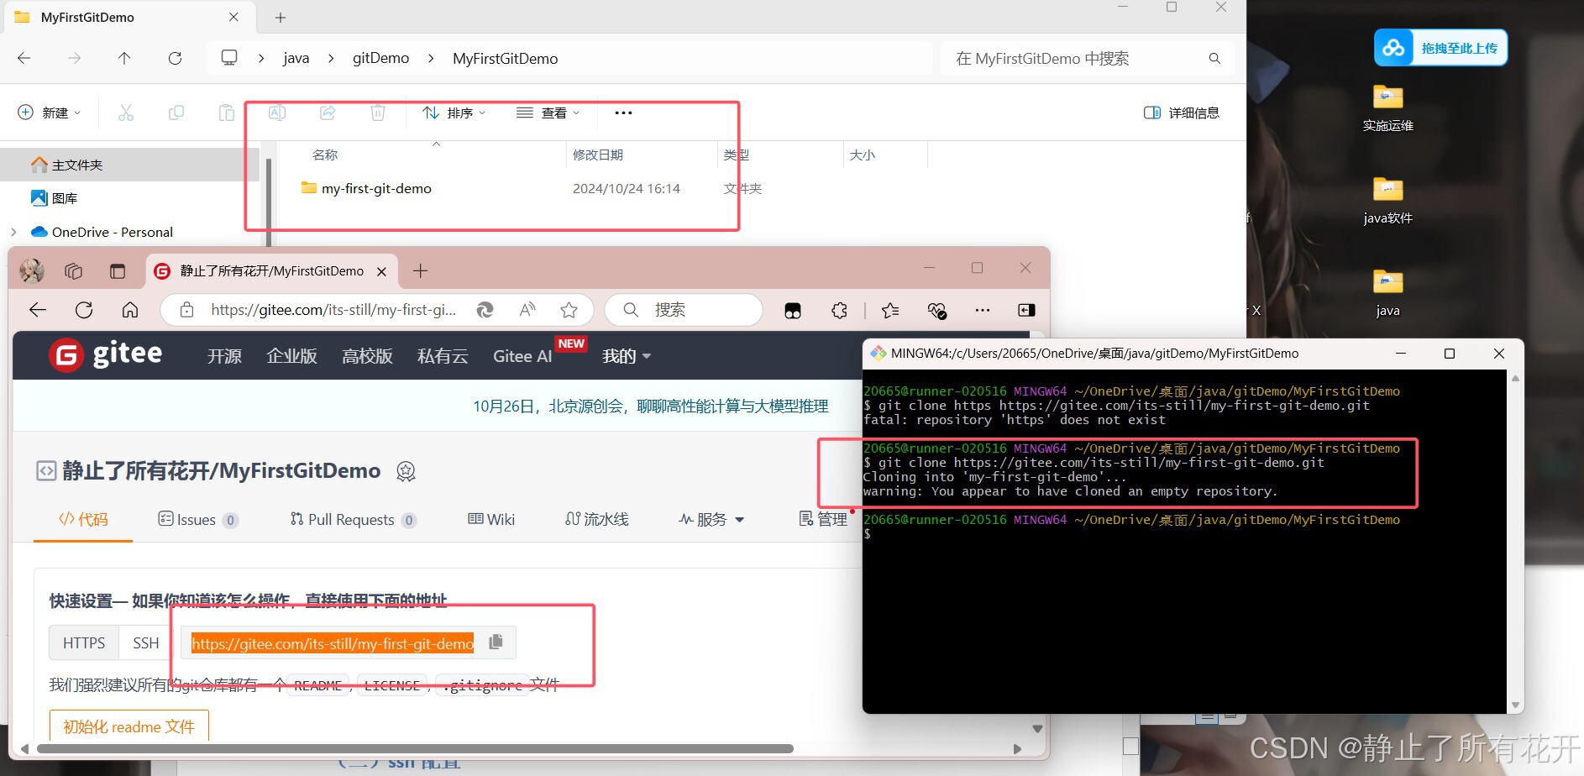Click the Copy icon in Explorer toolbar

[x=176, y=113]
